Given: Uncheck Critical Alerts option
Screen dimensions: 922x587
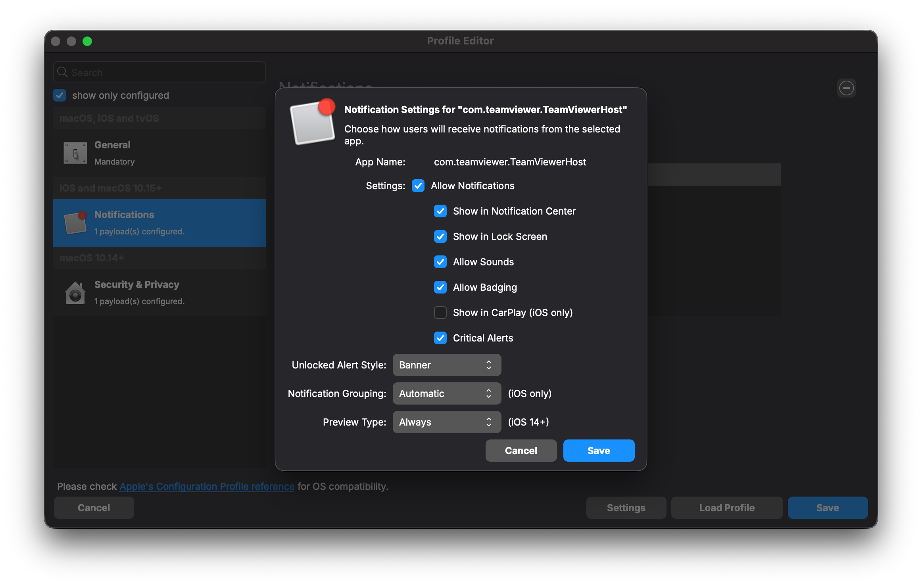Looking at the screenshot, I should [440, 338].
